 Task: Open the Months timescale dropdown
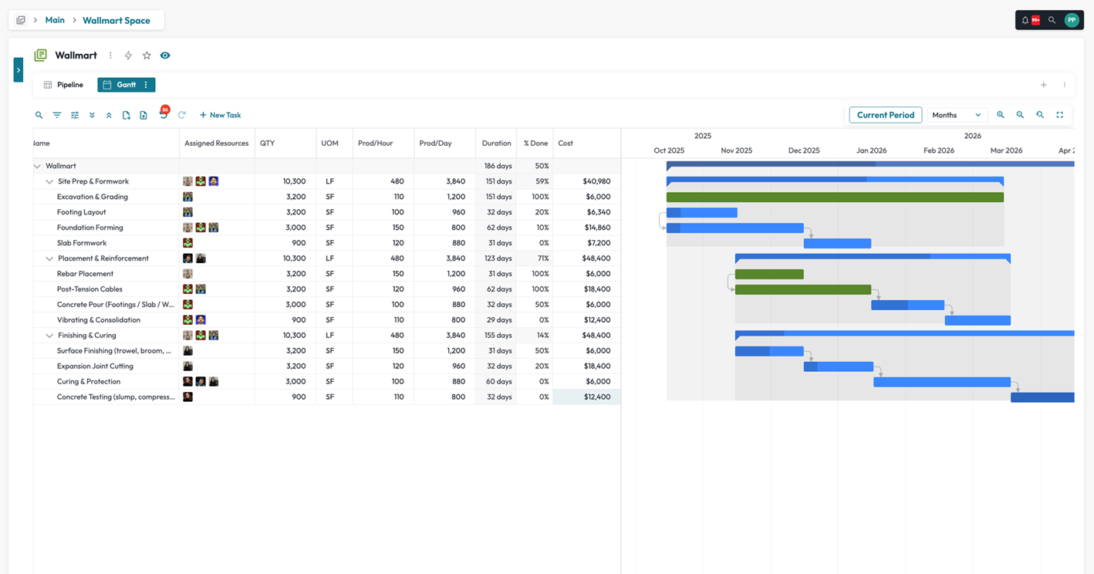coord(957,115)
